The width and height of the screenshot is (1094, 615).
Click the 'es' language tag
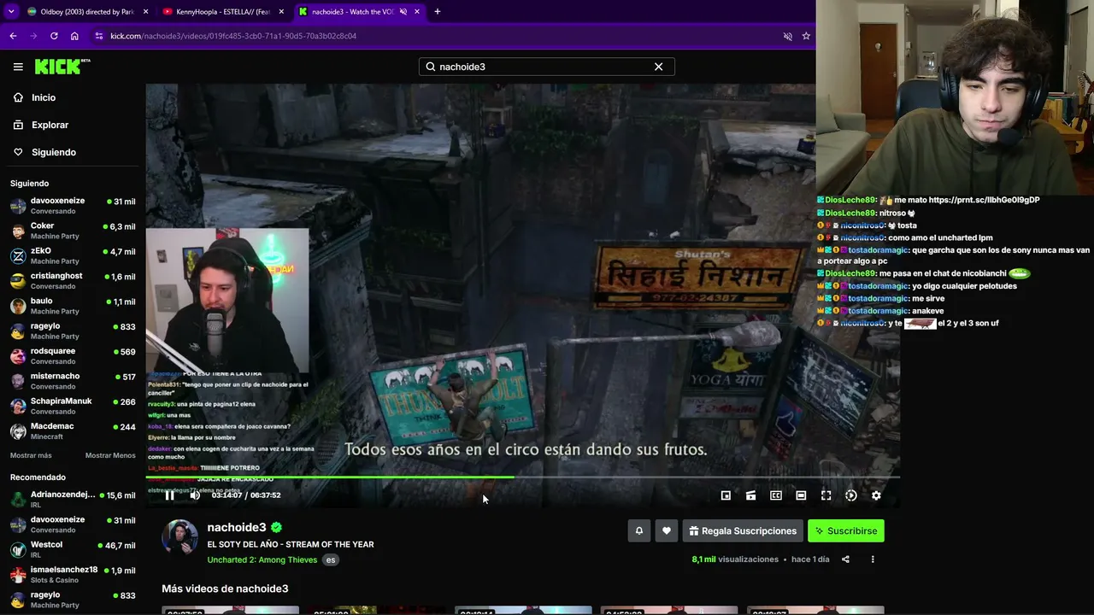click(x=331, y=560)
